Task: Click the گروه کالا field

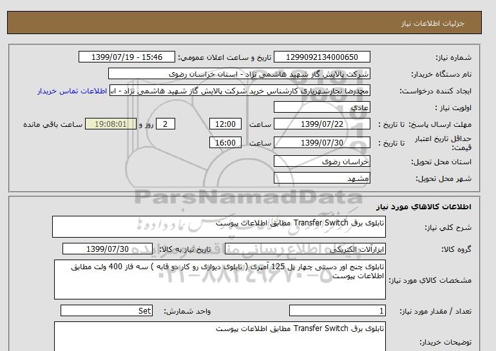Action: point(322,249)
